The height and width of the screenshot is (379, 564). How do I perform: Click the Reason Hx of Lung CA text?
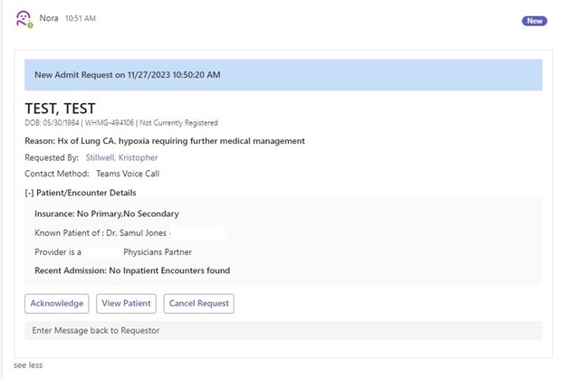(x=165, y=141)
